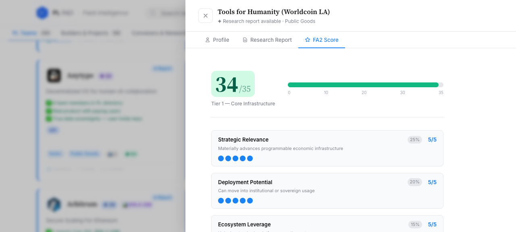Click the first blue dot under Deployment Potential
The image size is (516, 232).
click(221, 201)
